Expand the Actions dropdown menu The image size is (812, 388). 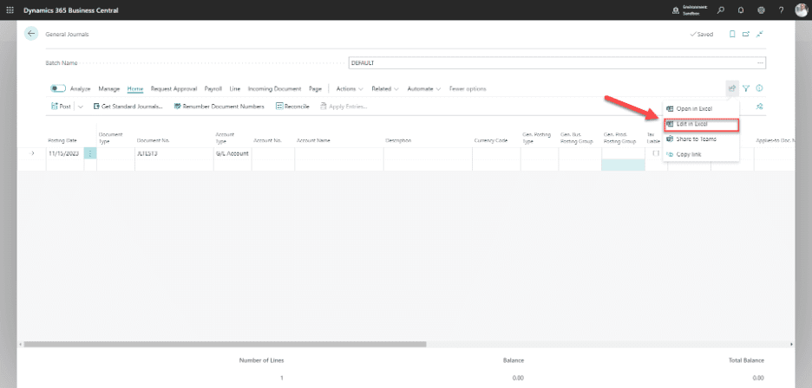349,88
